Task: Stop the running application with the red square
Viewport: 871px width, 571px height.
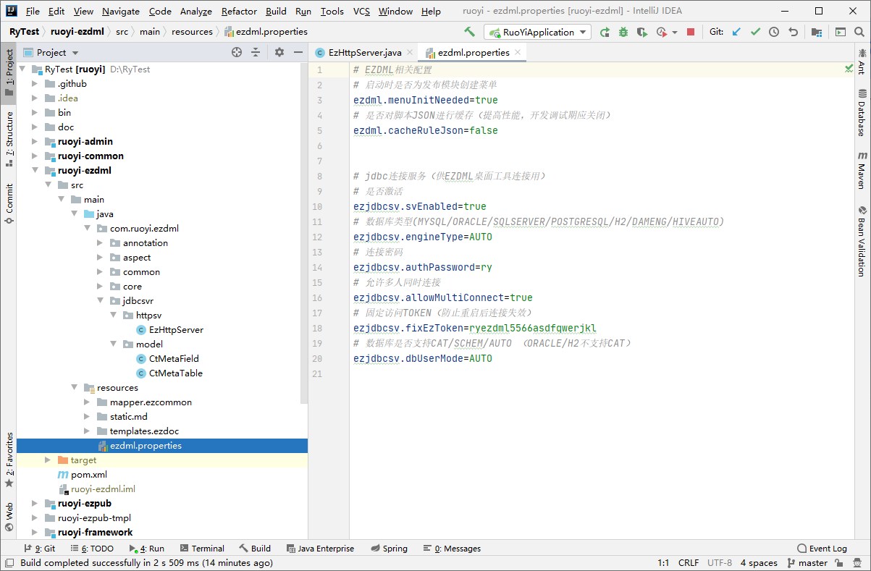Action: (x=691, y=32)
